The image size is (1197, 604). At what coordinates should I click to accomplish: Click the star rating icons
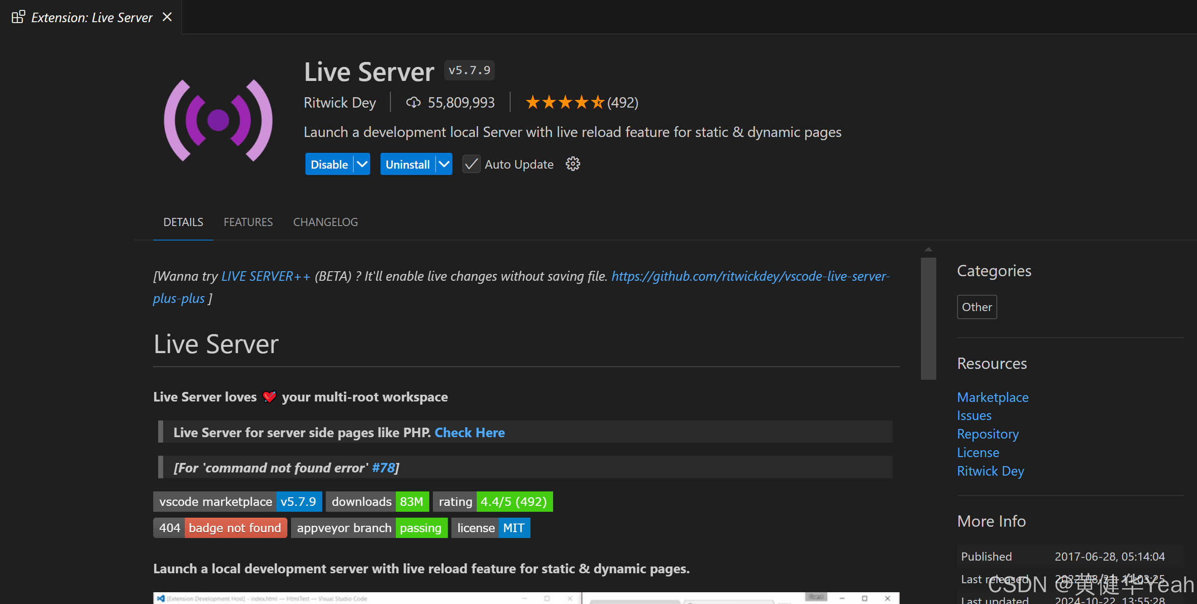[564, 102]
